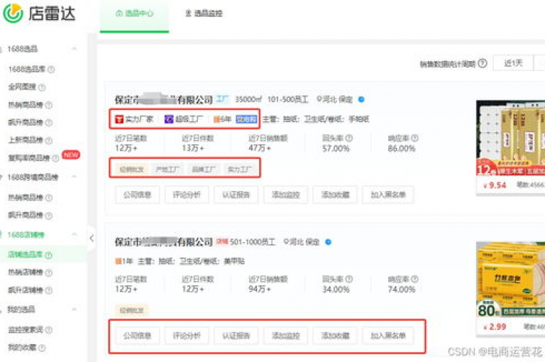Switch to the 选品监控 tab
Viewport: 545px width, 362px height.
tap(204, 13)
